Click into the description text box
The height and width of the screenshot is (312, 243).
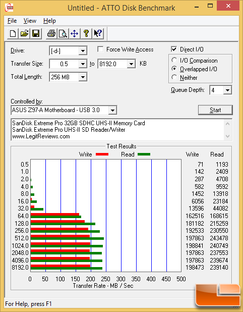pyautogui.click(x=117, y=130)
